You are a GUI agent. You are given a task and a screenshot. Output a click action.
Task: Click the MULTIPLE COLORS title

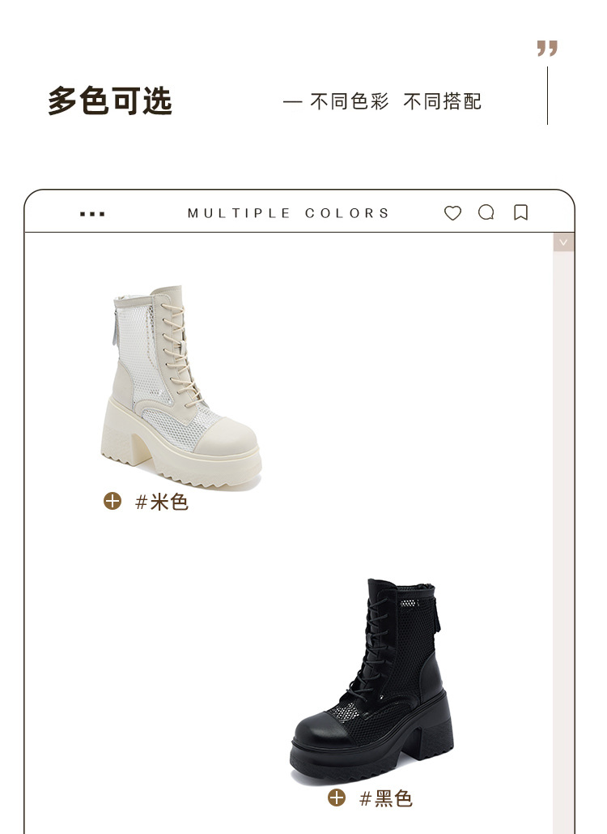tap(288, 213)
